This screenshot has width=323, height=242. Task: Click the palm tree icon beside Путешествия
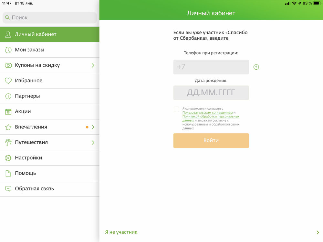click(8, 142)
